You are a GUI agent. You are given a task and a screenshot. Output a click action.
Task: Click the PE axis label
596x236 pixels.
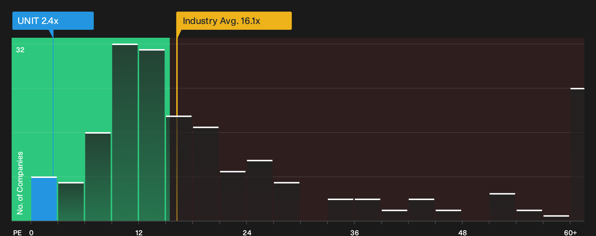click(x=17, y=232)
